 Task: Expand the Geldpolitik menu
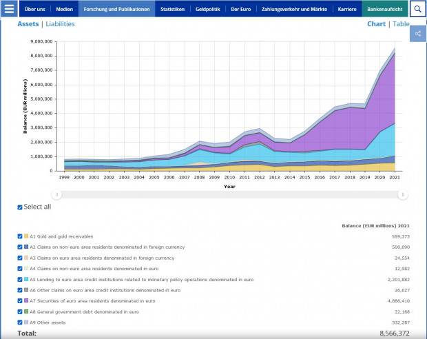click(x=208, y=10)
